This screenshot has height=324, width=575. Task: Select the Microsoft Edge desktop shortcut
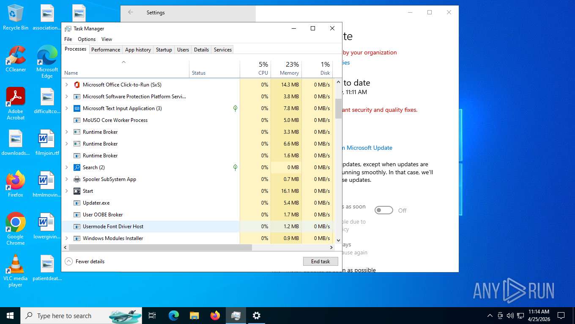click(47, 62)
